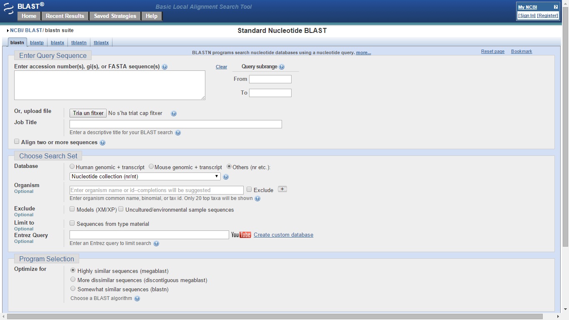This screenshot has height=320, width=569.
Task: Switch to the blastp tab
Action: 37,42
